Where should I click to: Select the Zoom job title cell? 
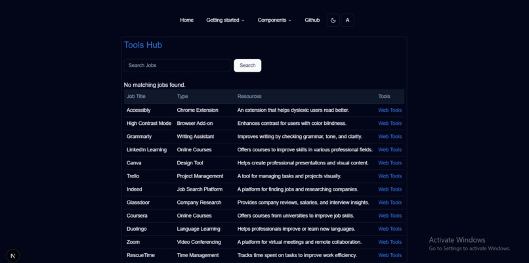point(133,242)
